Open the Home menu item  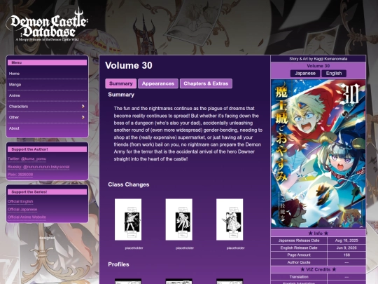point(47,74)
